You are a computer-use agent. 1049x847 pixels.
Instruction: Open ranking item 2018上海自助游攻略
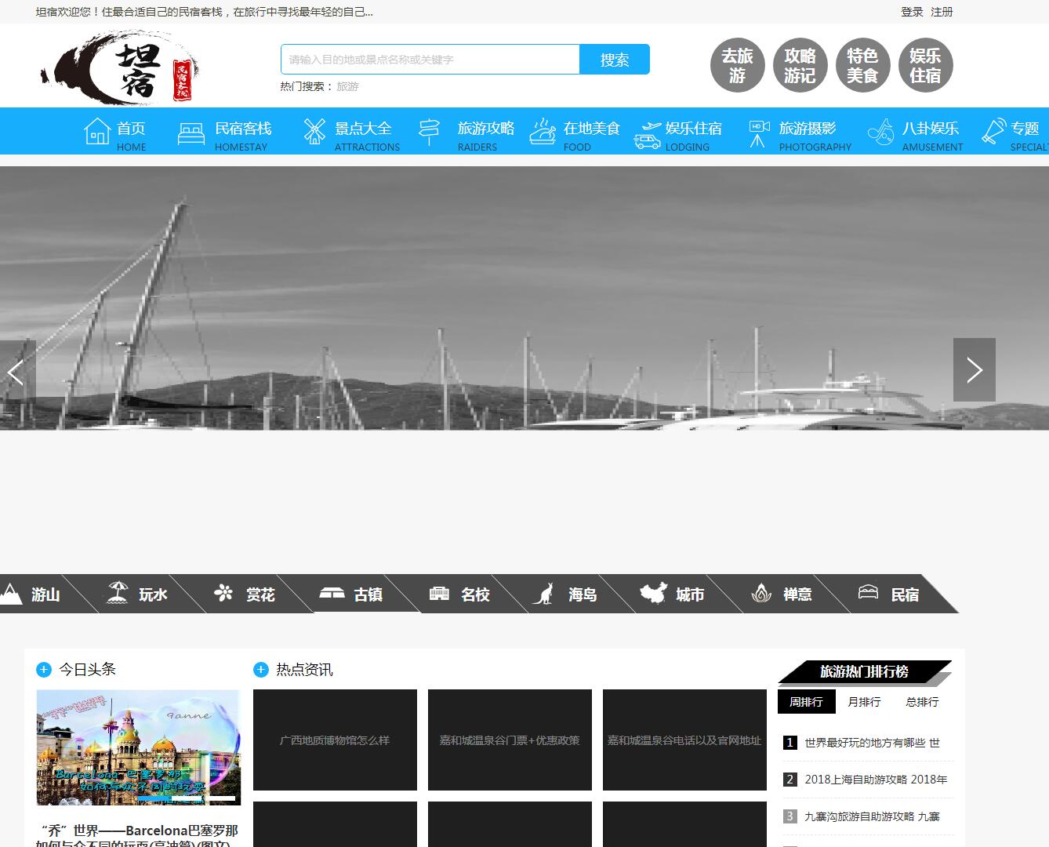point(876,780)
